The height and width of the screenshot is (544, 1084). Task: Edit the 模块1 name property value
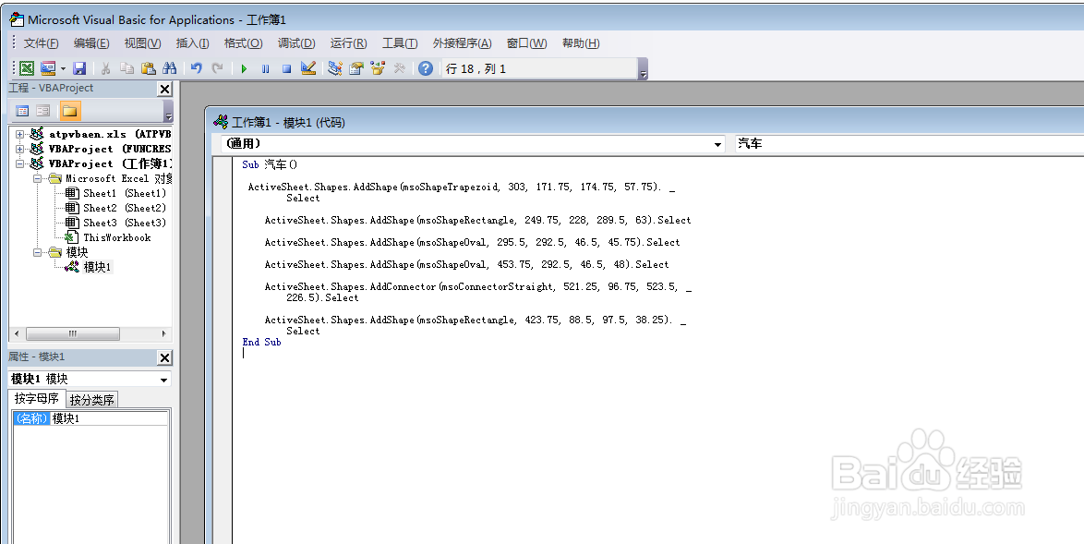(109, 418)
